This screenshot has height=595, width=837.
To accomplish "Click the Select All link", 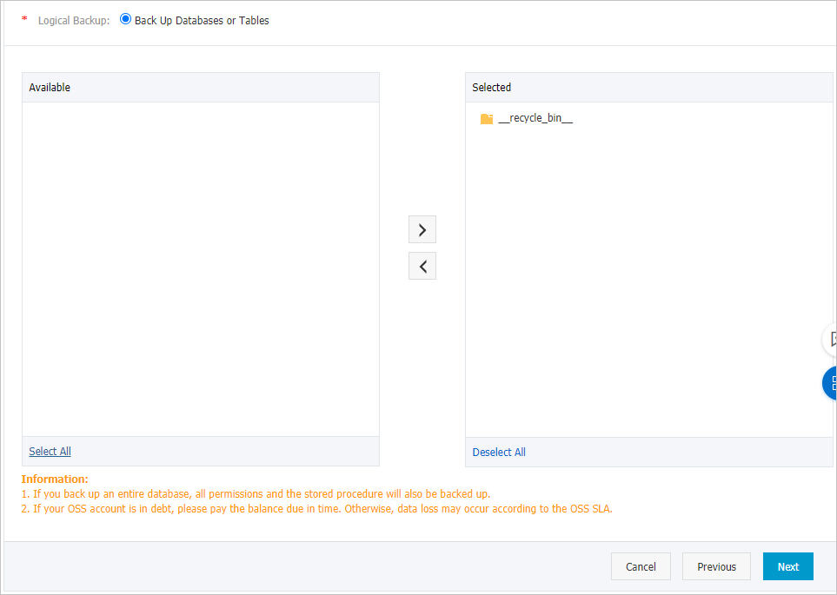I will tap(50, 452).
